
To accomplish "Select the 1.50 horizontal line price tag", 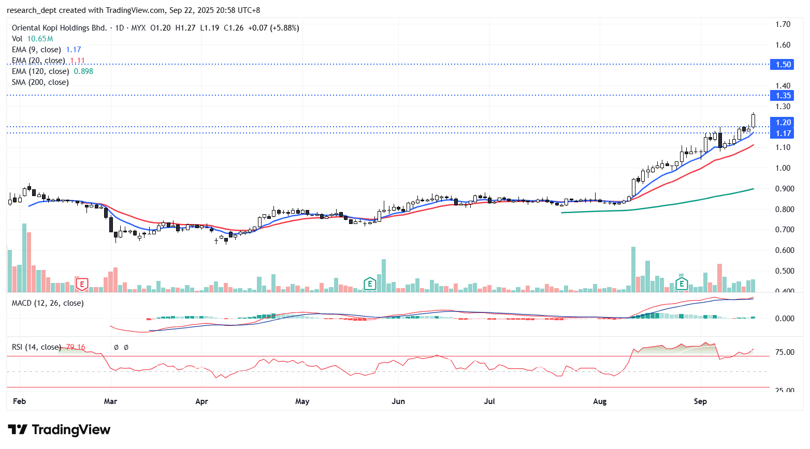I will click(x=783, y=65).
